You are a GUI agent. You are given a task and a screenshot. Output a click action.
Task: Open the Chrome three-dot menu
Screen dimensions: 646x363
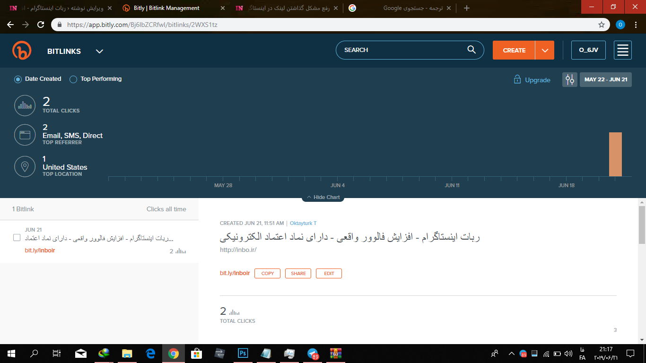[636, 25]
